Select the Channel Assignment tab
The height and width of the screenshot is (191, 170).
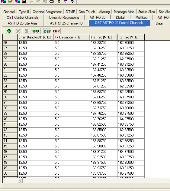coord(47,12)
